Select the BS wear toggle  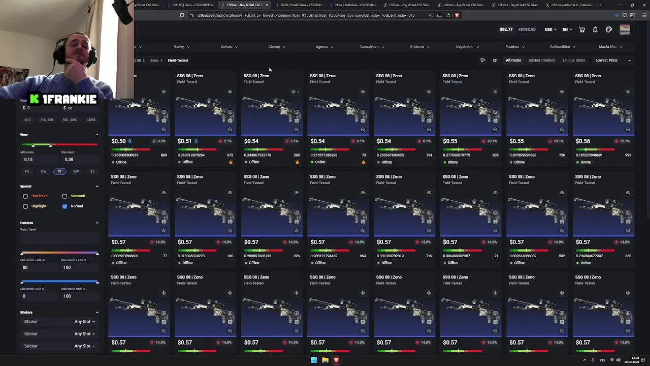(92, 172)
